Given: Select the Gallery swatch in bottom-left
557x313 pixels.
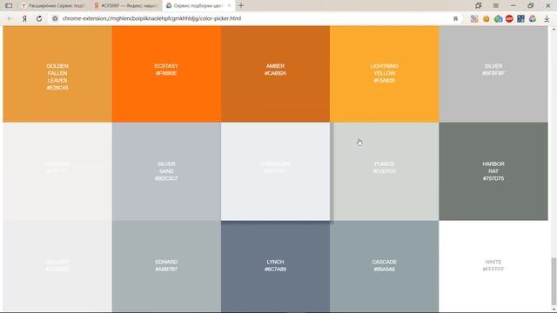Looking at the screenshot, I should pos(57,266).
